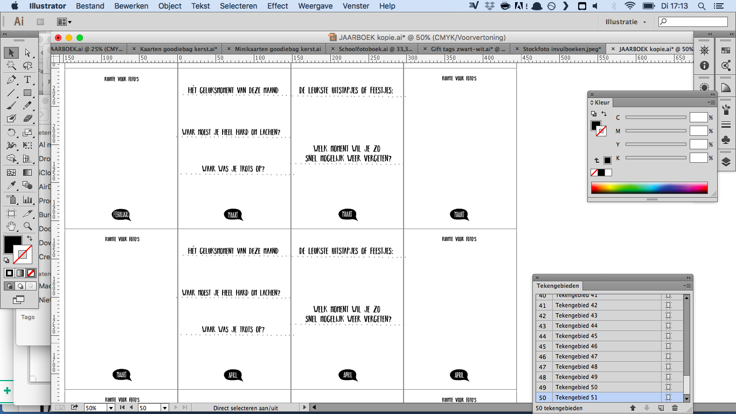Image resolution: width=736 pixels, height=414 pixels.
Task: Open the Symbols panel from dock
Action: click(726, 140)
